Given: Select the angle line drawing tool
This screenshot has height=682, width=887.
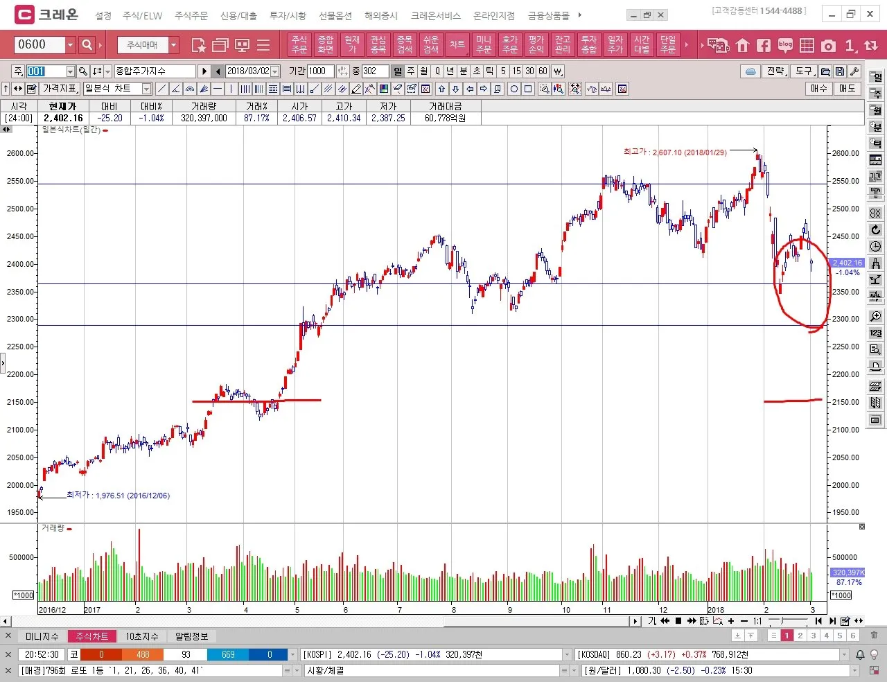Looking at the screenshot, I should coord(175,89).
